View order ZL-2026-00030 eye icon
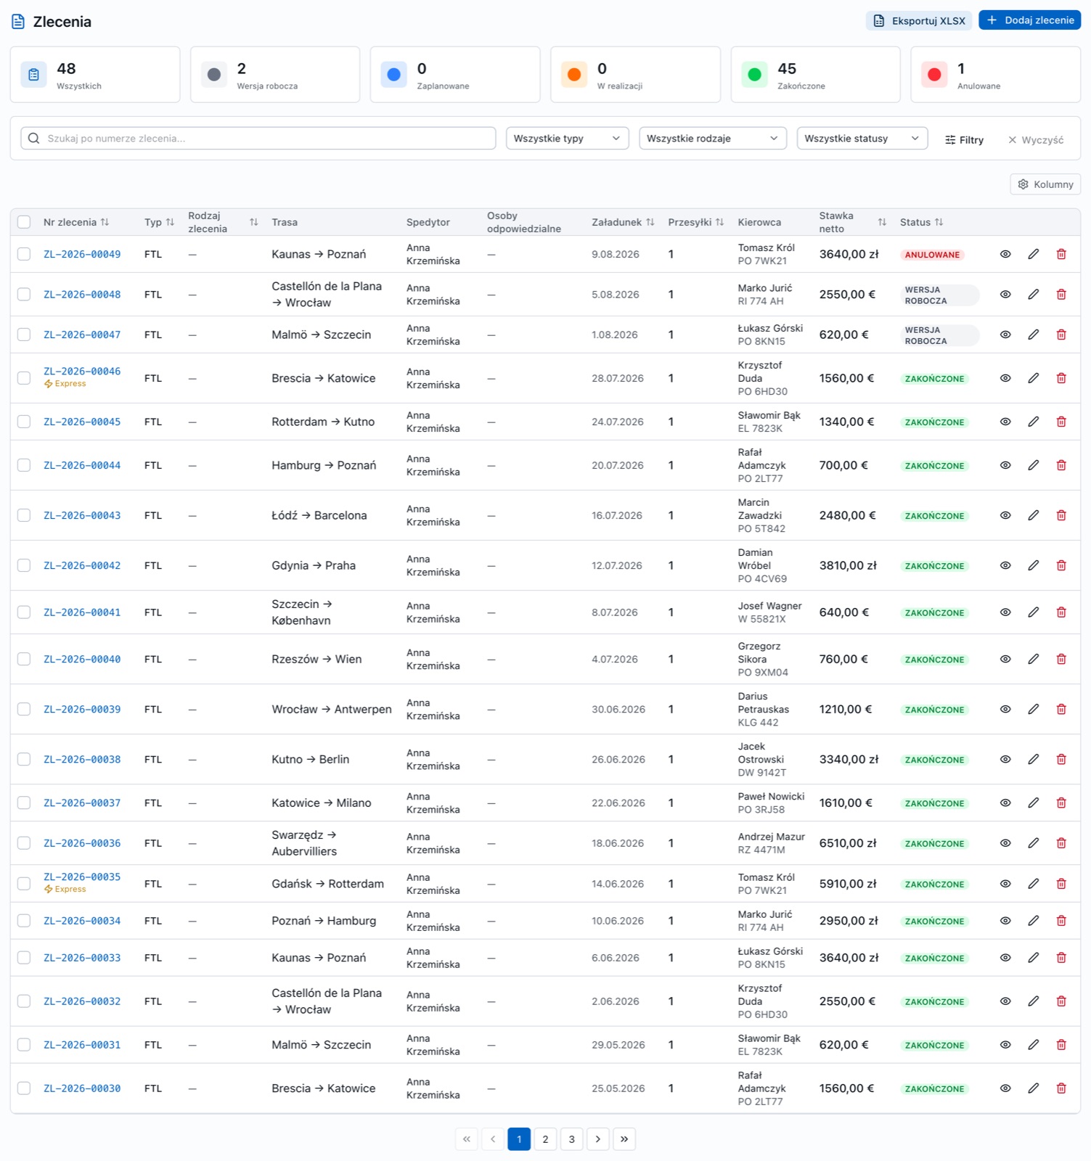 pos(1005,1088)
